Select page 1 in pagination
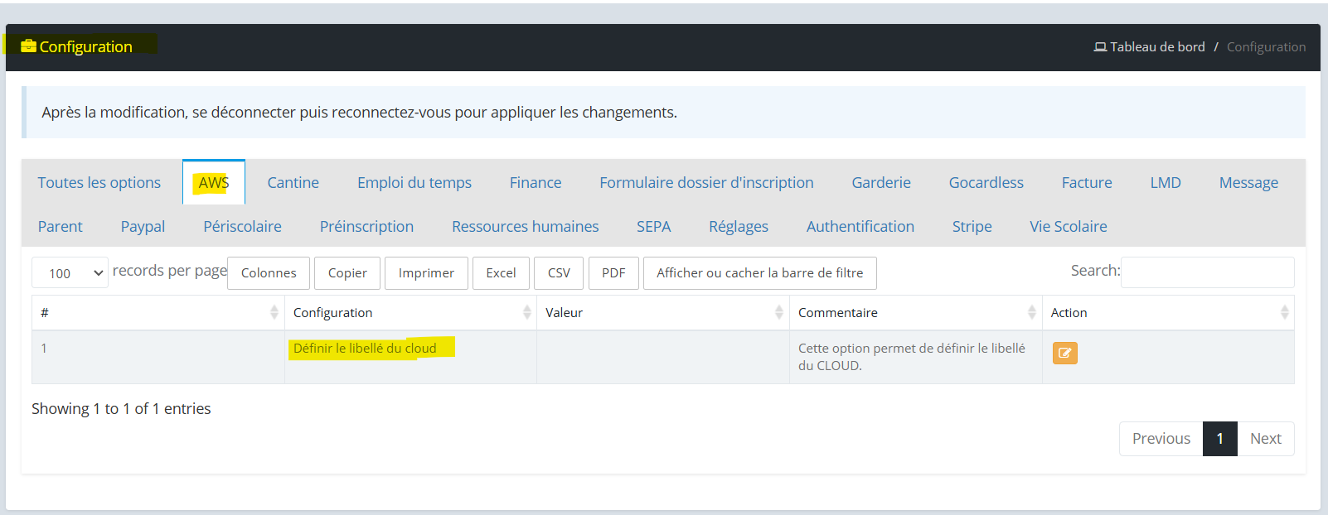Screen dimensions: 1328x515 [x=1220, y=438]
